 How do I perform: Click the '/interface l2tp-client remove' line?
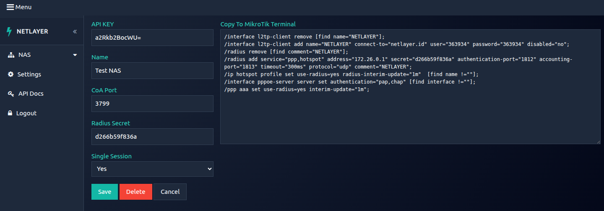[x=305, y=37]
